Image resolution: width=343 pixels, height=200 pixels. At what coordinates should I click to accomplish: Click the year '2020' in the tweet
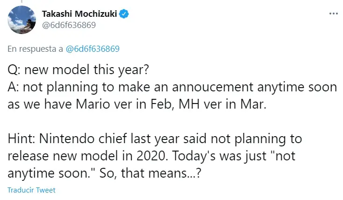click(x=150, y=156)
